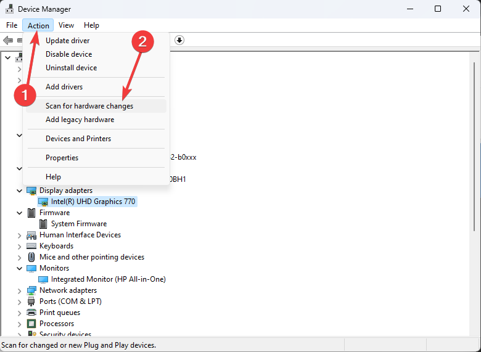Select the Monitors label
Viewport: 481px width, 352px height.
54,268
